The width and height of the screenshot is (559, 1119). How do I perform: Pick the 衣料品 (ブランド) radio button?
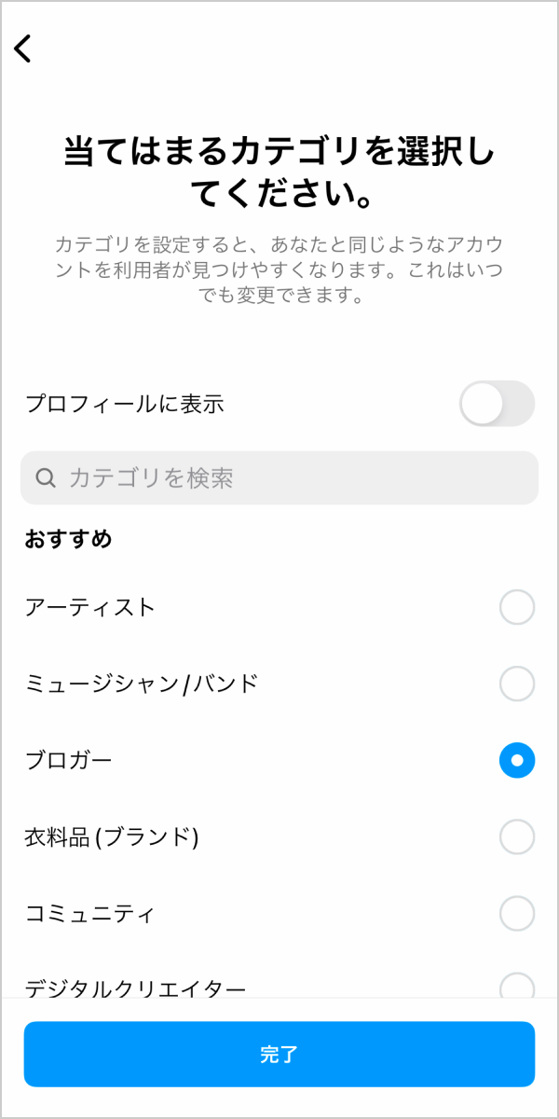[x=517, y=836]
